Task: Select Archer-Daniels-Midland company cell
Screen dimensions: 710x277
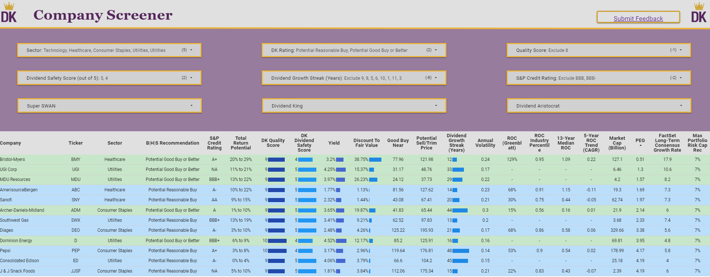Action: pos(22,210)
